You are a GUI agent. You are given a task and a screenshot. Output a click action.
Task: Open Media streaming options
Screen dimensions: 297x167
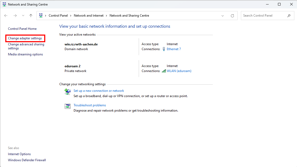click(x=25, y=54)
